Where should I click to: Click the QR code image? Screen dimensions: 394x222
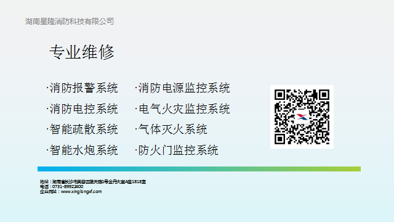tap(302, 117)
